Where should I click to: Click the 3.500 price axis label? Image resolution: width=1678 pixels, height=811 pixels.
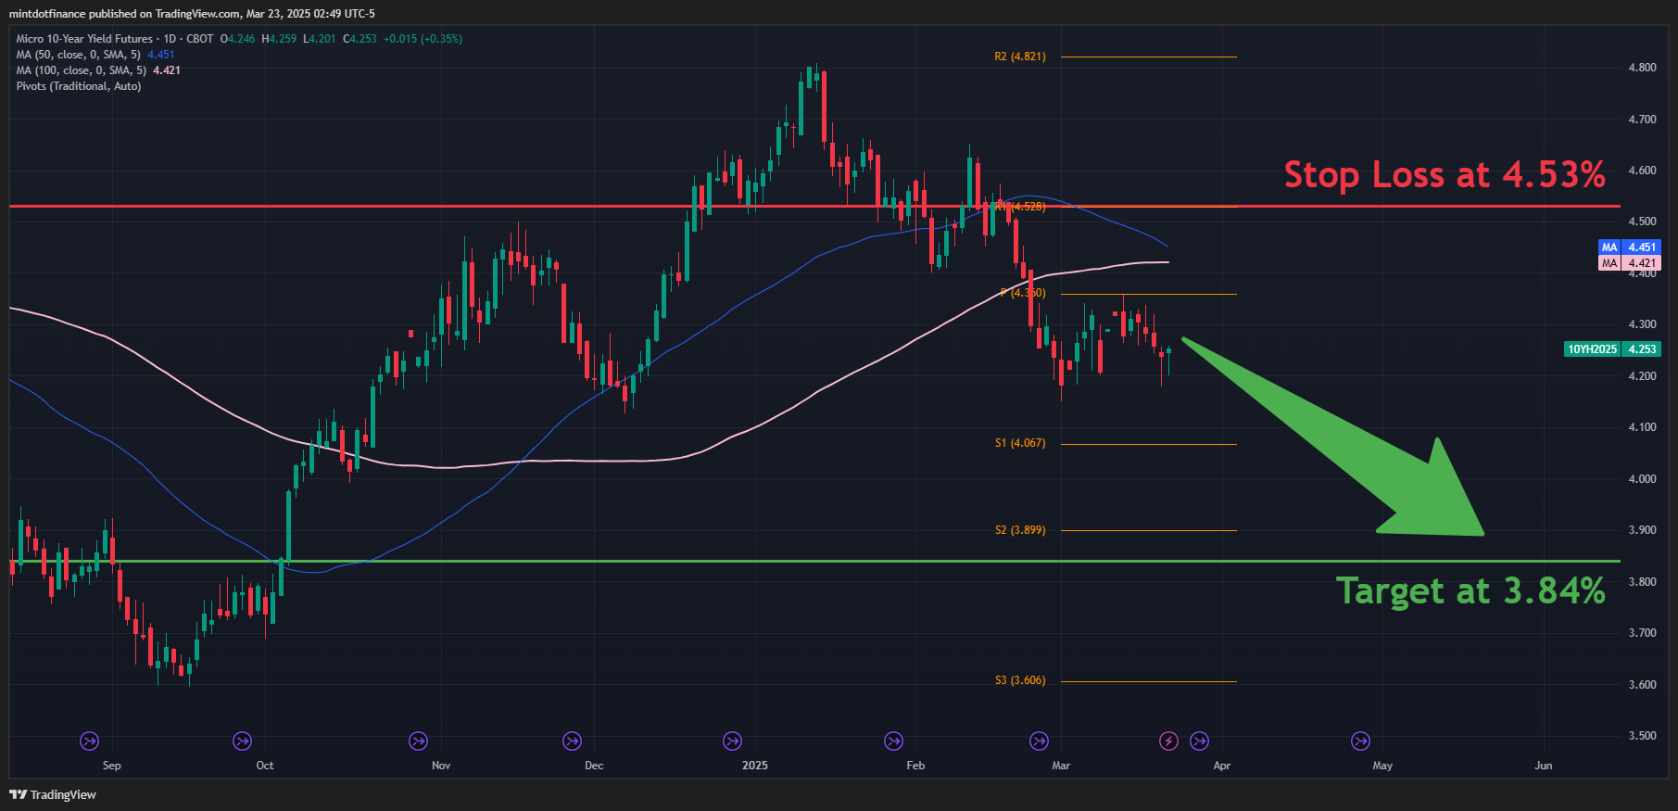pyautogui.click(x=1642, y=736)
